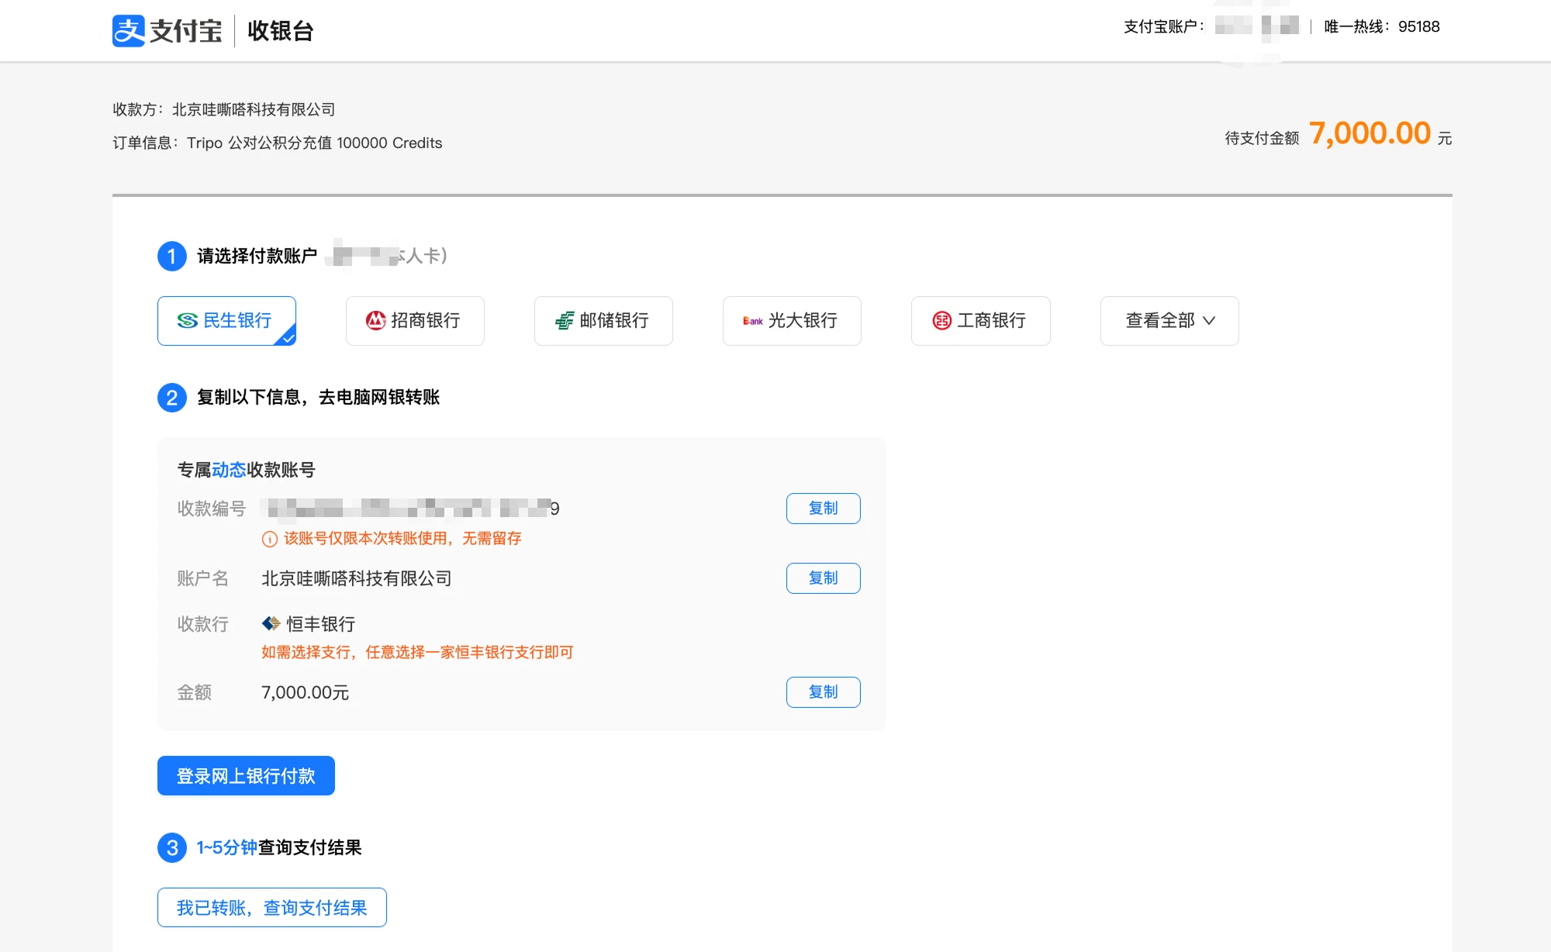1551x952 pixels.
Task: Click the 复制以下信息，去电脑网银转账 heading
Action: tap(319, 398)
